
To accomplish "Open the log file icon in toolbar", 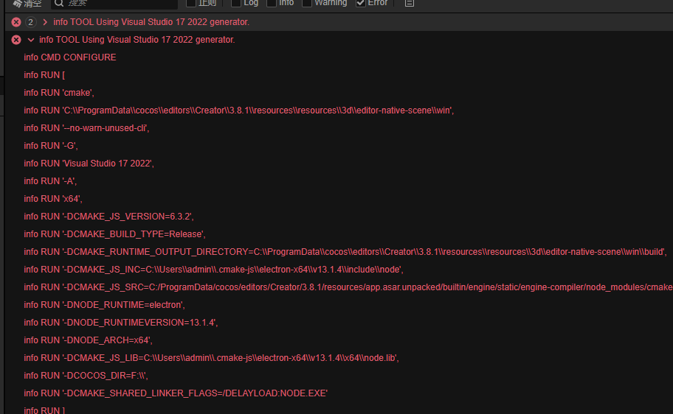I will click(410, 3).
